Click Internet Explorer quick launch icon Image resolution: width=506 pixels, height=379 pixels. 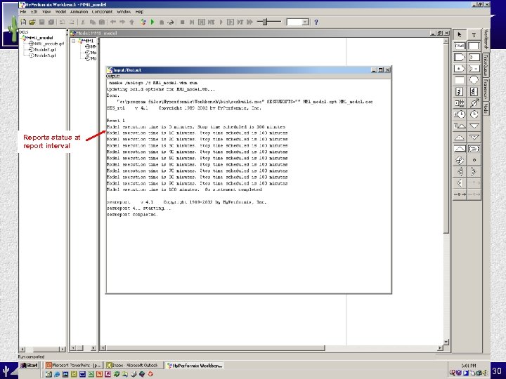pos(57,374)
